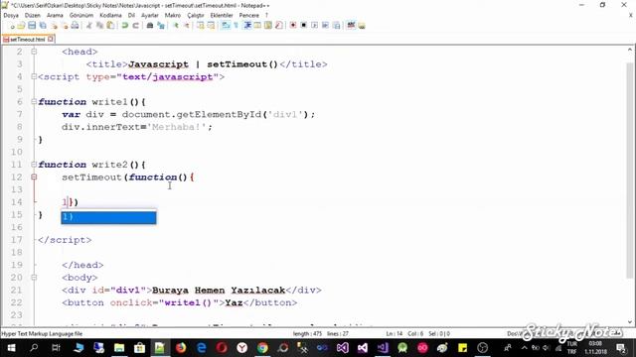Click the Cut scissors icon
The height and width of the screenshot is (357, 636).
tap(89, 26)
